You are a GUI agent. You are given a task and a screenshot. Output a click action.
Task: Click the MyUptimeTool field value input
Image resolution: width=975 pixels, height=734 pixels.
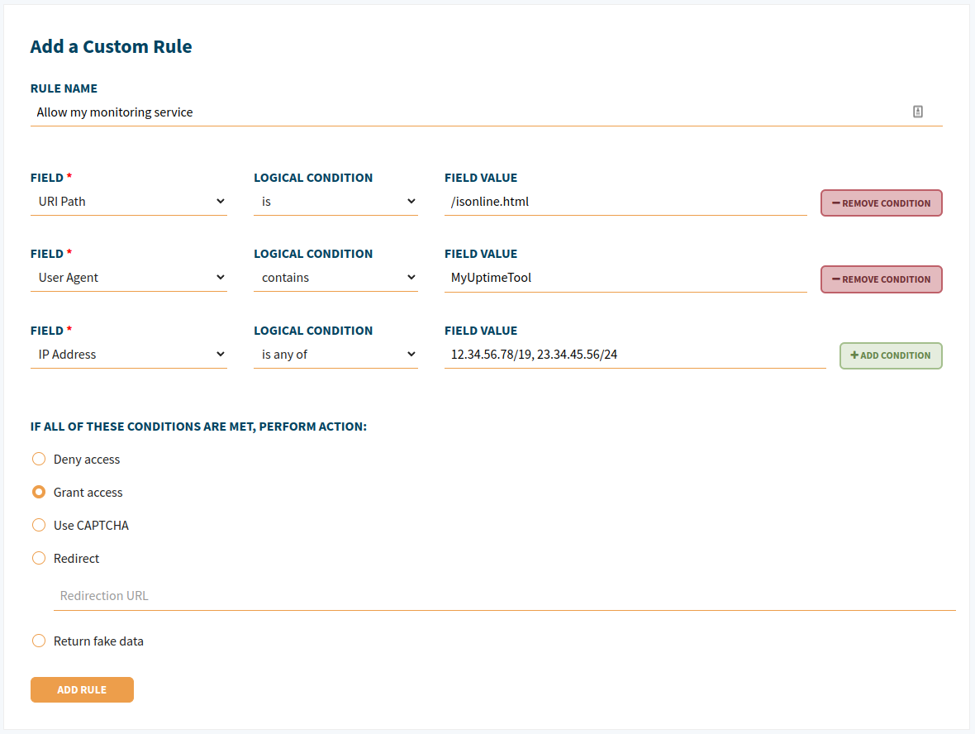tap(625, 278)
